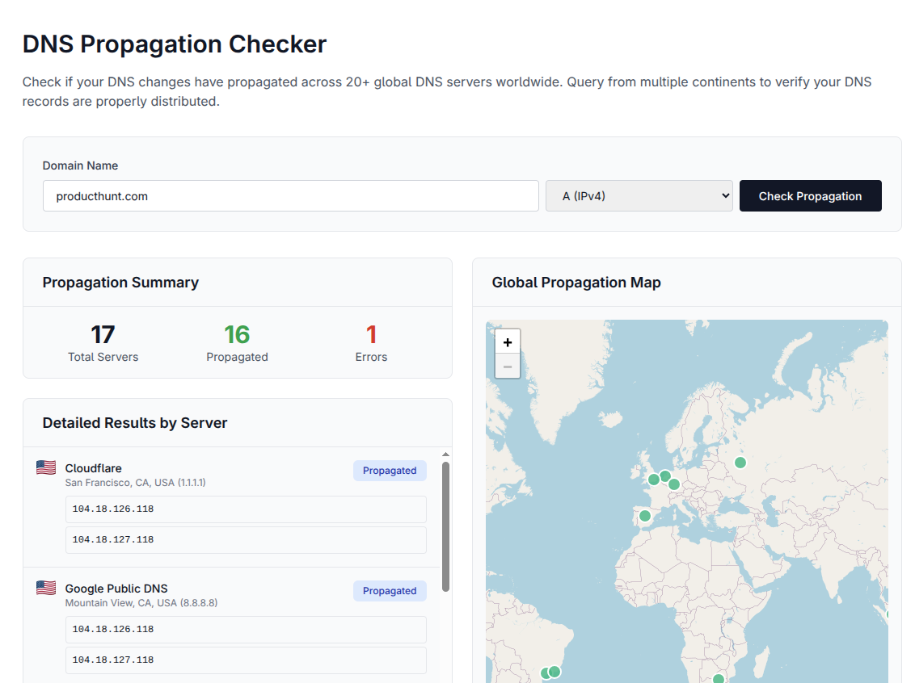The width and height of the screenshot is (915, 683).
Task: Click the scroll-up arrow of results list
Action: 446,454
